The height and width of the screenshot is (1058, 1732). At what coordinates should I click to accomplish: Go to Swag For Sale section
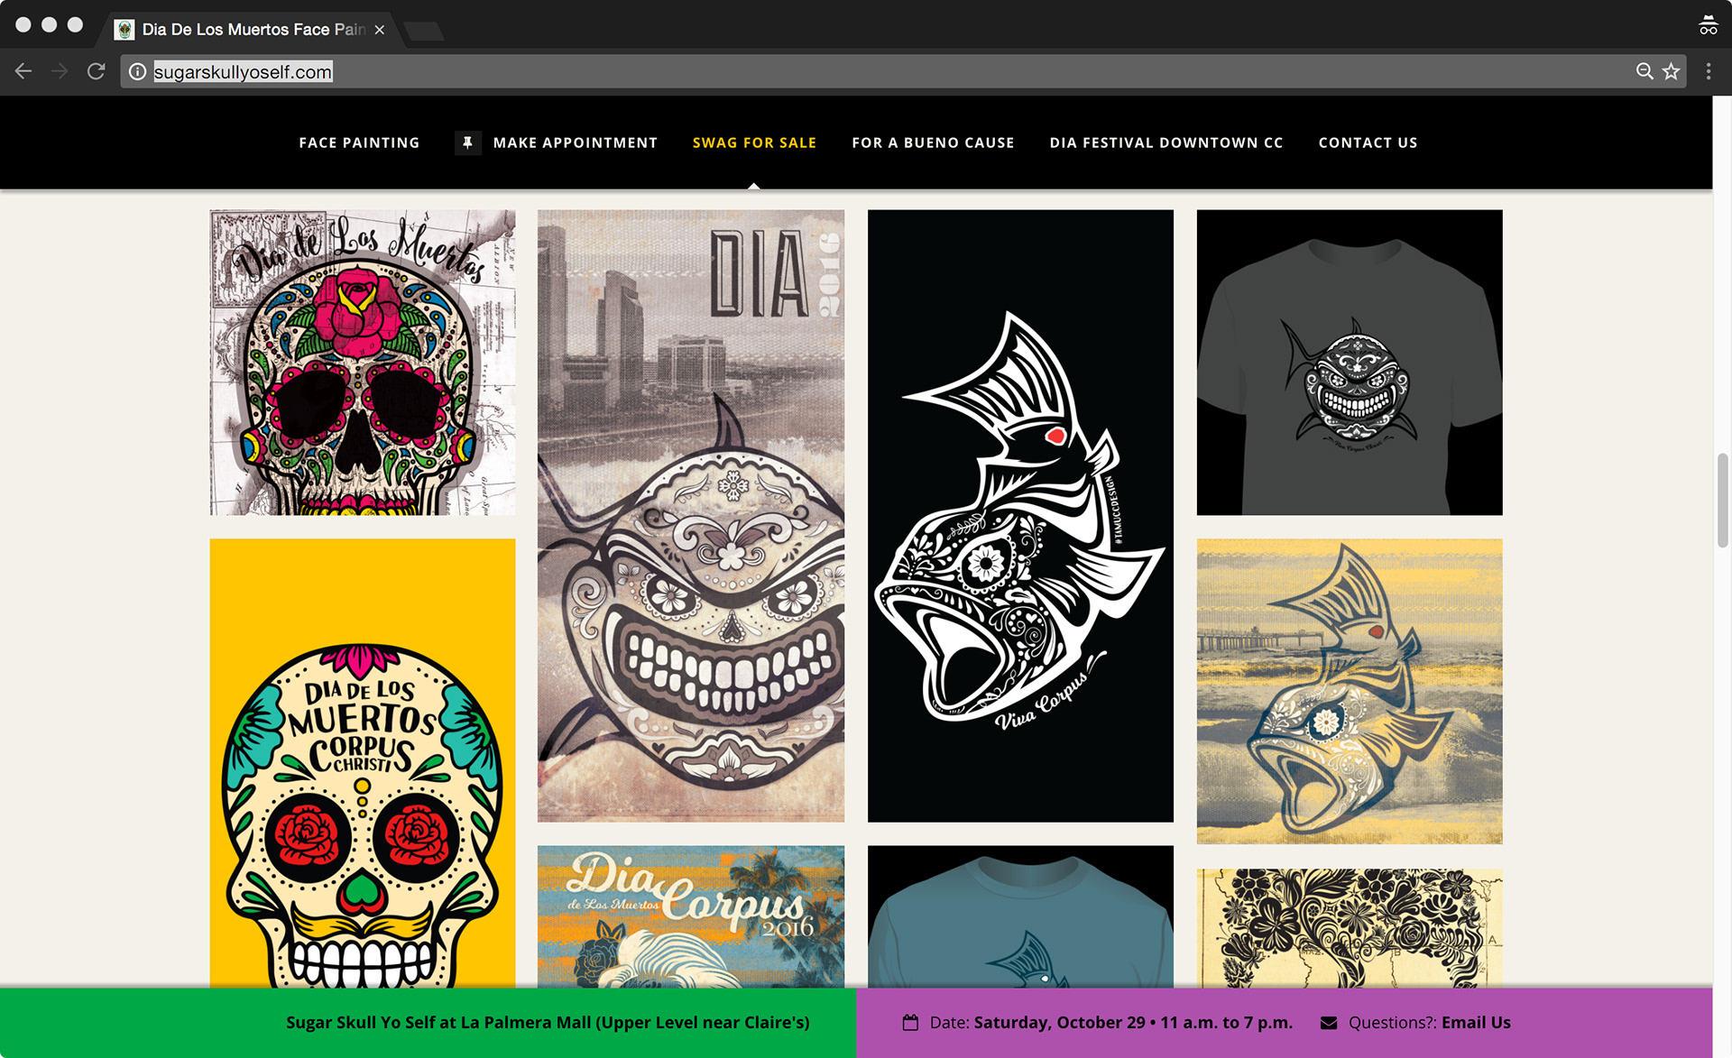tap(754, 143)
